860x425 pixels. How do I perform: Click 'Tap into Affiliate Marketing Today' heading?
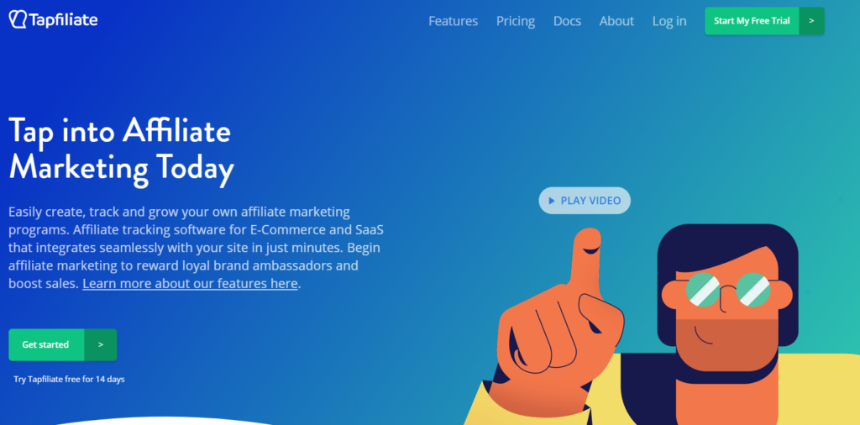[x=121, y=149]
